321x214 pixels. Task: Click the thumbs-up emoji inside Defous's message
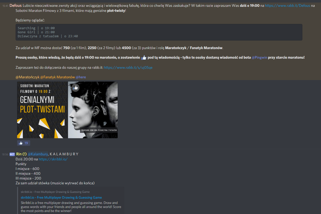click(x=144, y=58)
